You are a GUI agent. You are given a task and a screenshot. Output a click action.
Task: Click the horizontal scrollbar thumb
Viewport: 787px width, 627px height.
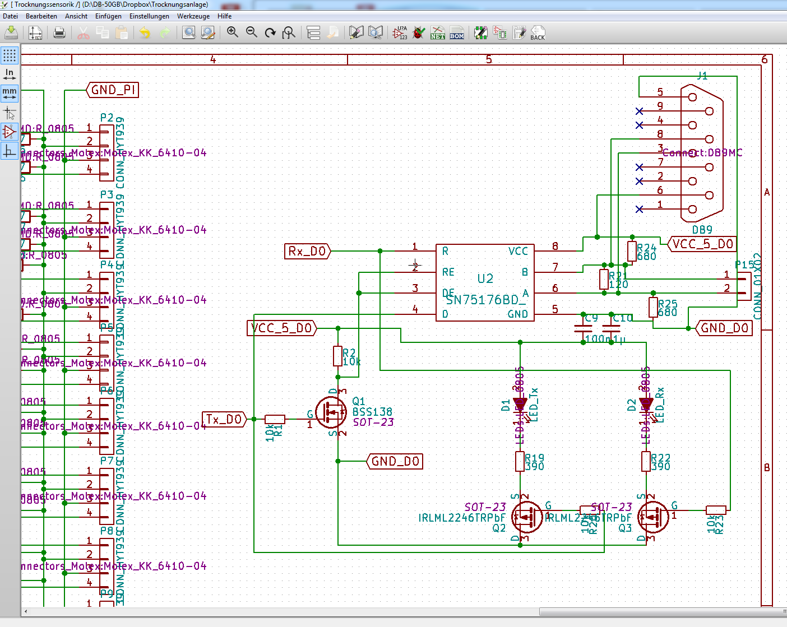(x=663, y=612)
